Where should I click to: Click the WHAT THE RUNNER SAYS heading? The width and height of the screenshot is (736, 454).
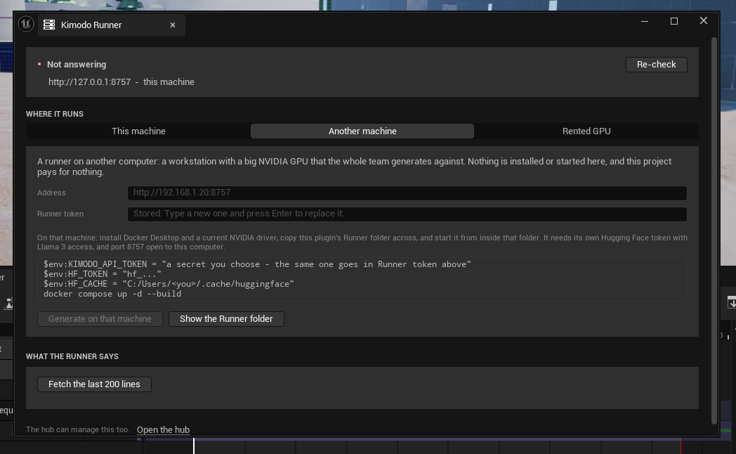click(x=72, y=356)
